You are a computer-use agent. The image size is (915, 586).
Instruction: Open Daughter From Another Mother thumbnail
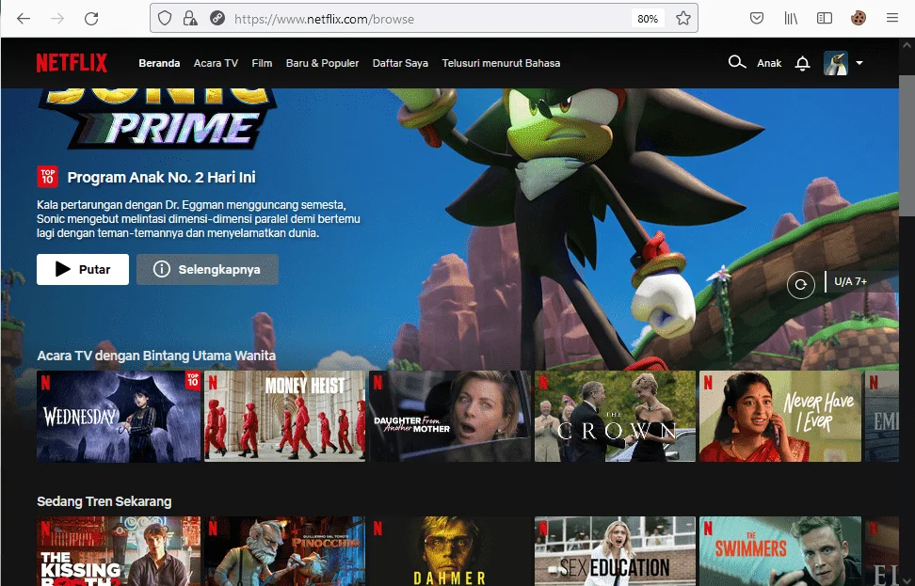(x=450, y=417)
